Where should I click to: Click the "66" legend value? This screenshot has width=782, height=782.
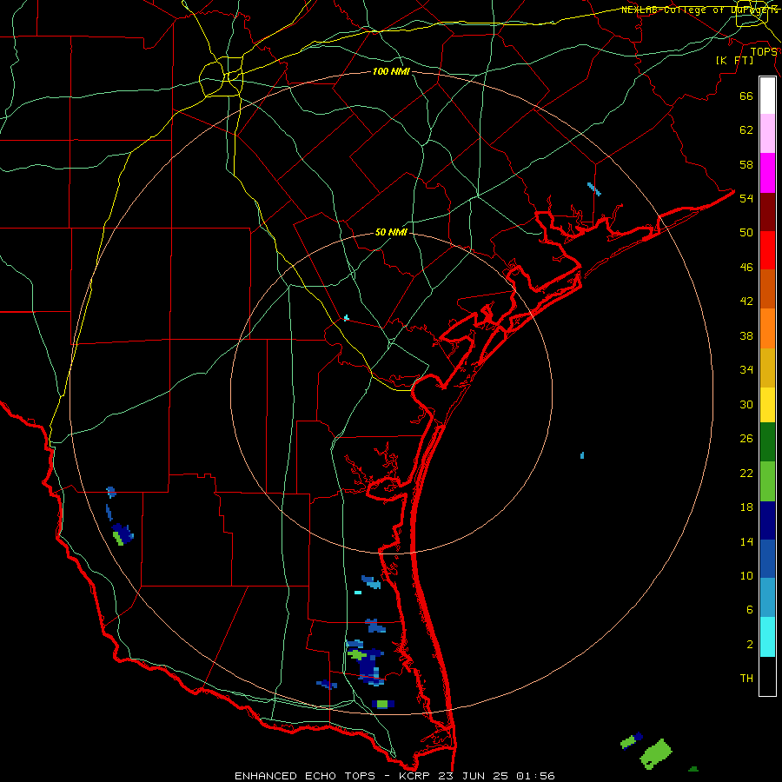746,96
